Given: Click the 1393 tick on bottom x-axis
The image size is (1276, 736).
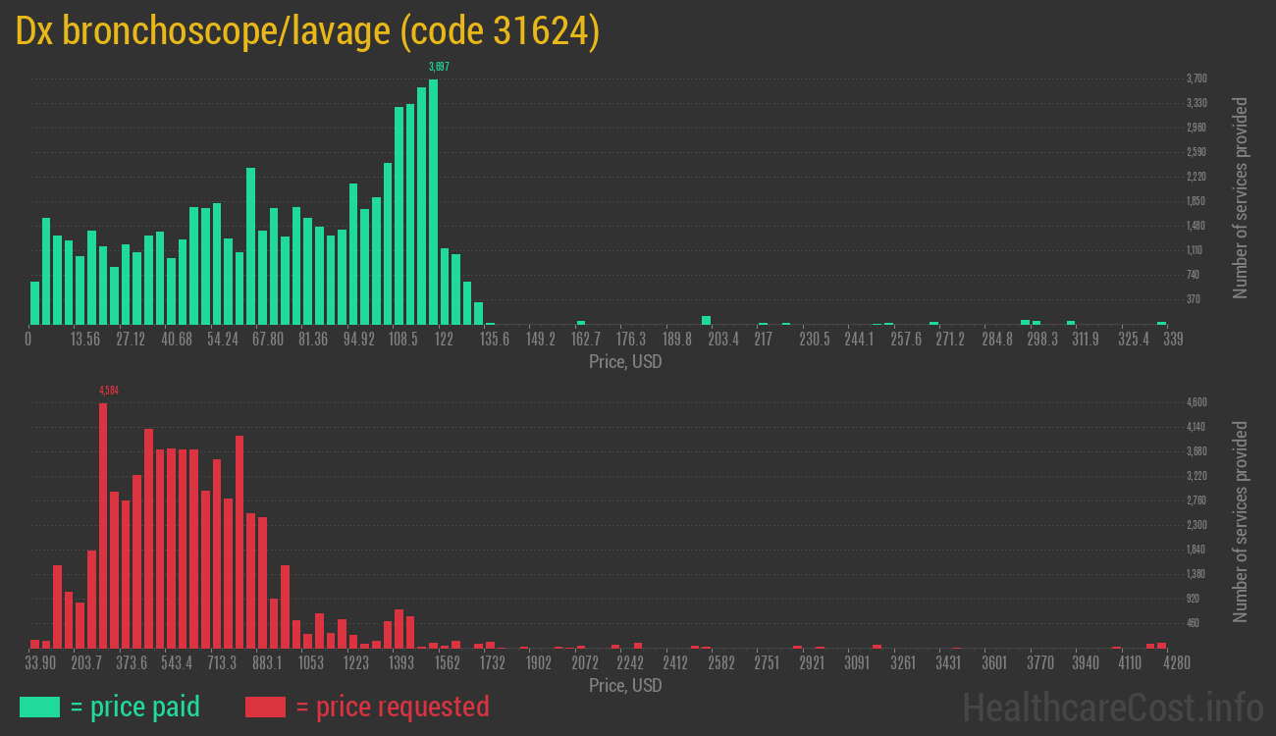Looking at the screenshot, I should (400, 663).
